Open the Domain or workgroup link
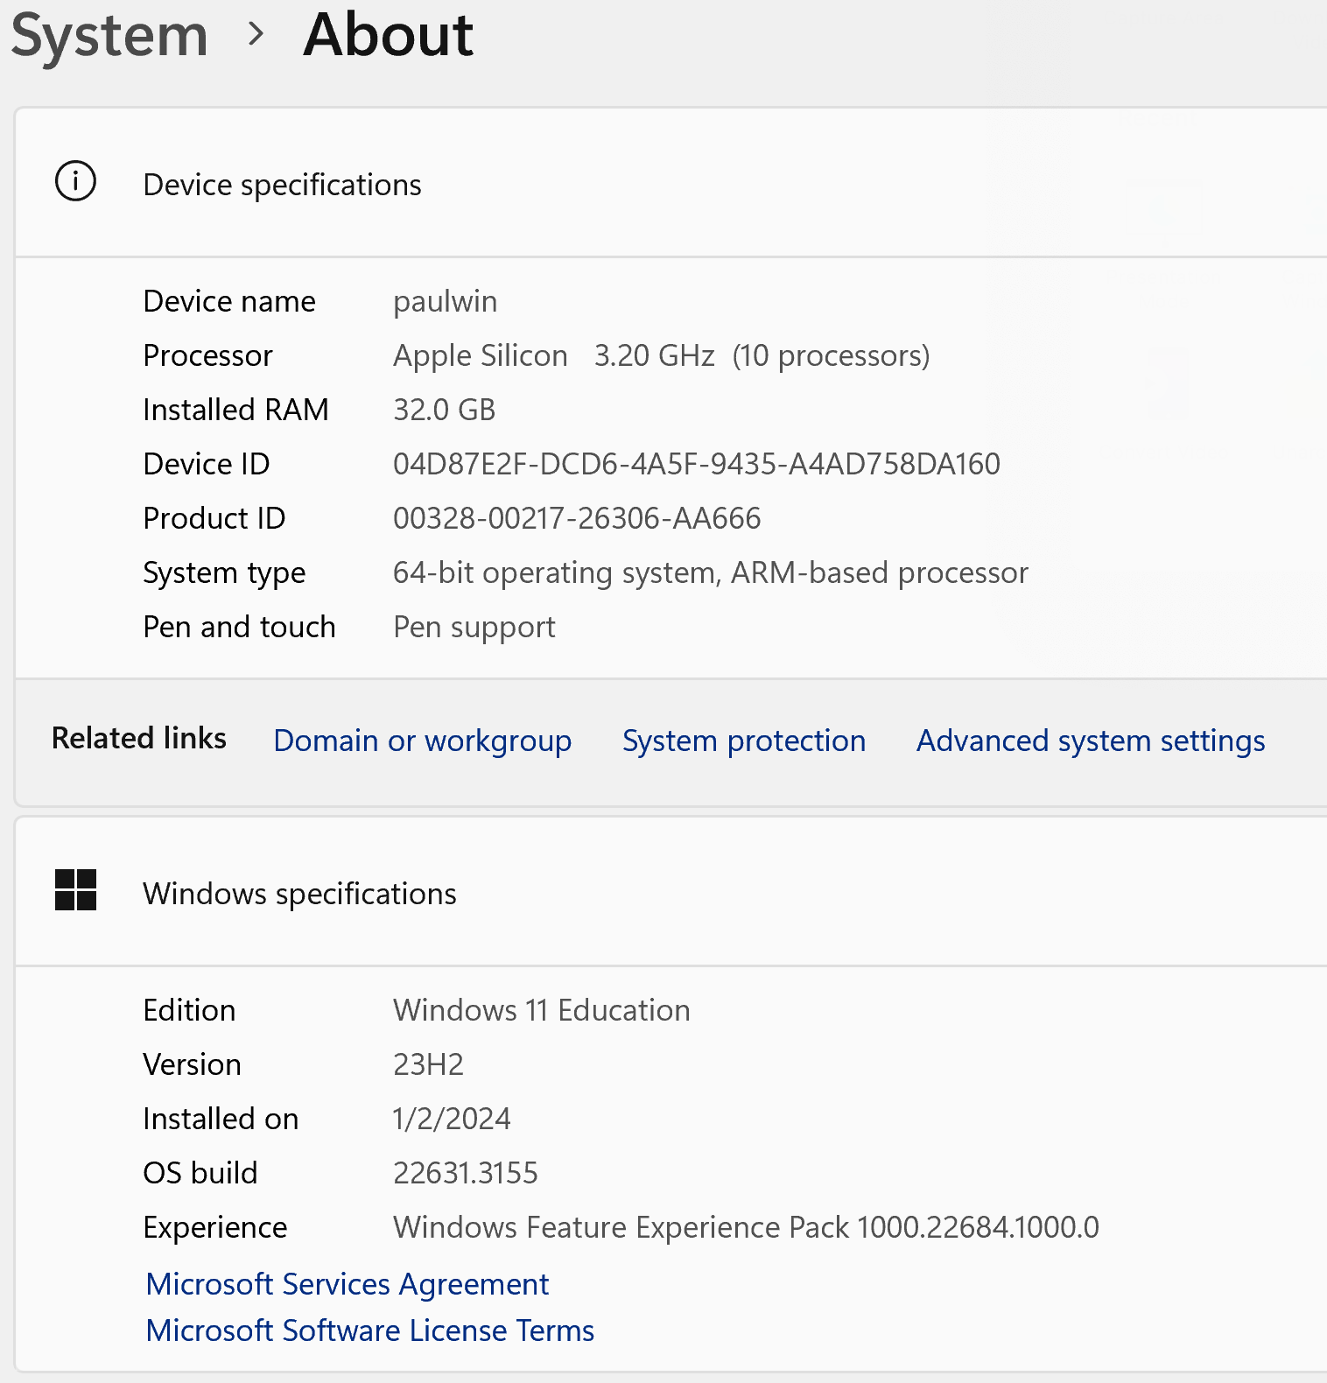 click(x=422, y=741)
